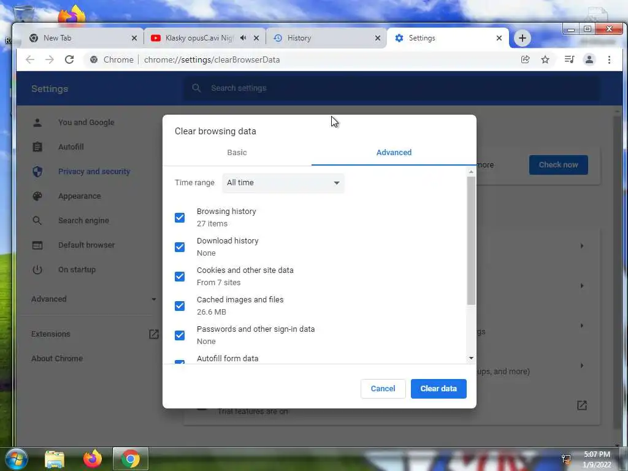This screenshot has width=628, height=471.
Task: Open the Time range dropdown
Action: (x=283, y=183)
